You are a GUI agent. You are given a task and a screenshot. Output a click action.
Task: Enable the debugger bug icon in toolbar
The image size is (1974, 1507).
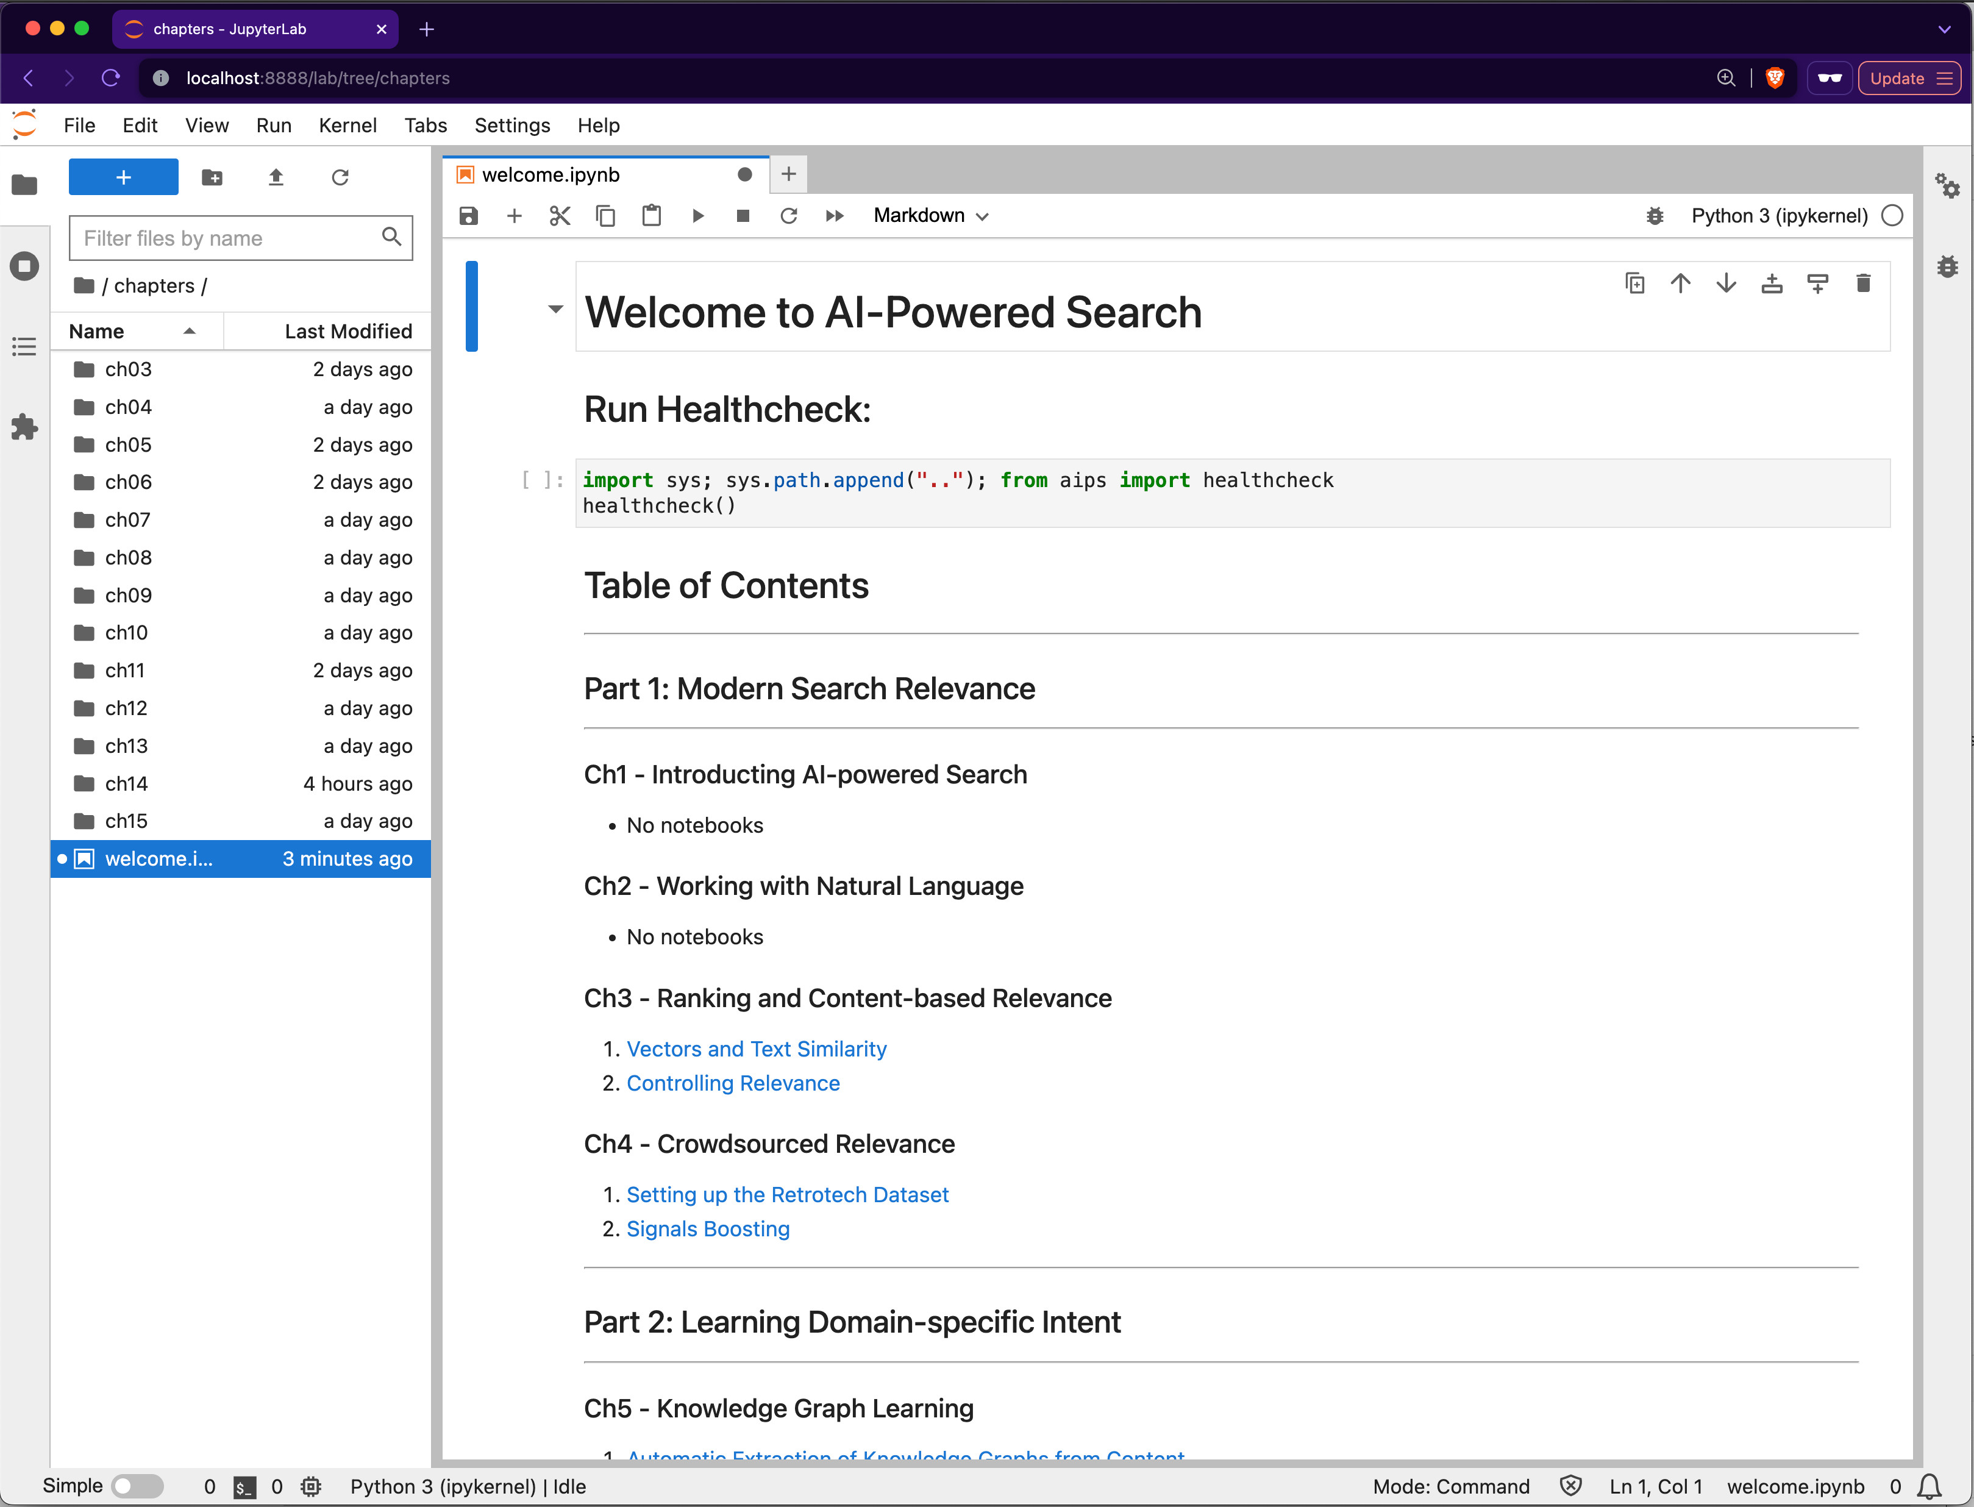1655,215
